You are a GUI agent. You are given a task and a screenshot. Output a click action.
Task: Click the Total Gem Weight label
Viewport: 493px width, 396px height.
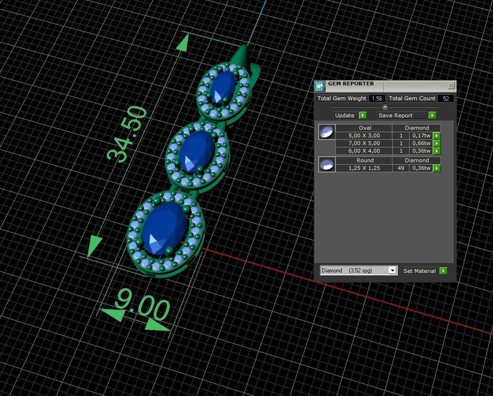pyautogui.click(x=342, y=98)
